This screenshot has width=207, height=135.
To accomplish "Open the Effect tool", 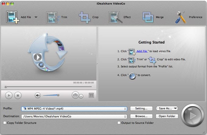I will tap(119, 17).
